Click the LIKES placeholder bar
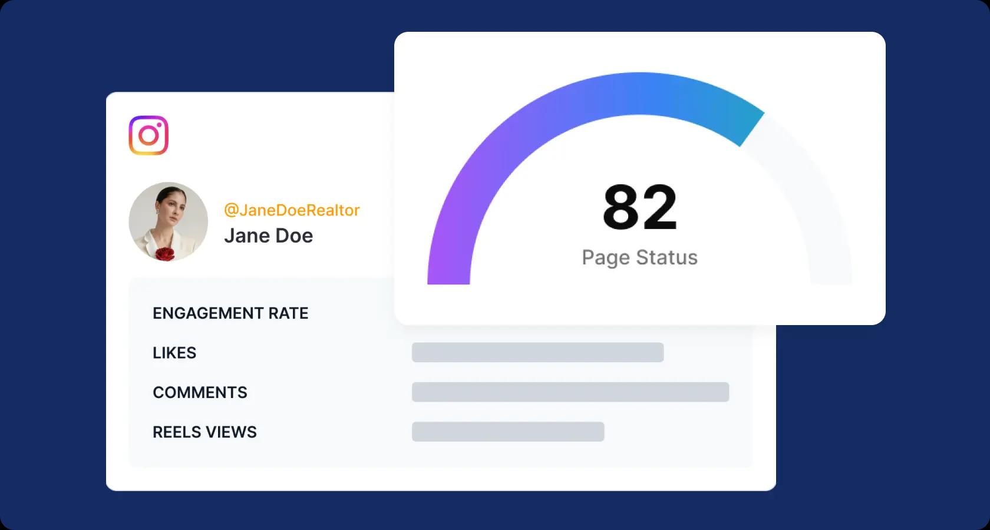This screenshot has width=990, height=530. click(537, 352)
